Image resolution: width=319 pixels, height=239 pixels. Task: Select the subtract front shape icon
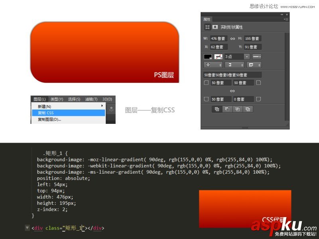[x=227, y=108]
